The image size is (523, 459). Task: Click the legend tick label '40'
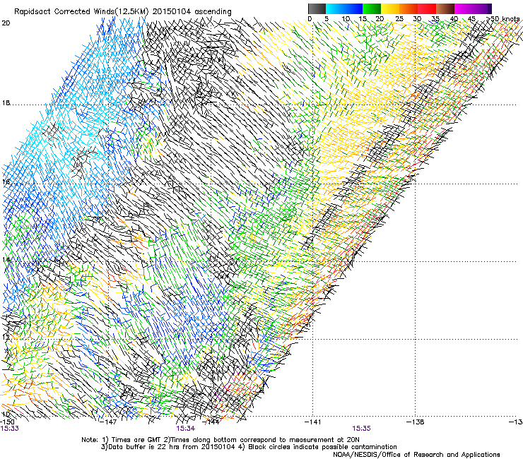(454, 18)
